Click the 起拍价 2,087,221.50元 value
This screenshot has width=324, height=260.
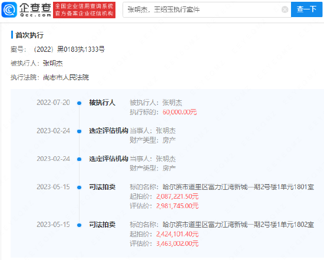coord(177,196)
